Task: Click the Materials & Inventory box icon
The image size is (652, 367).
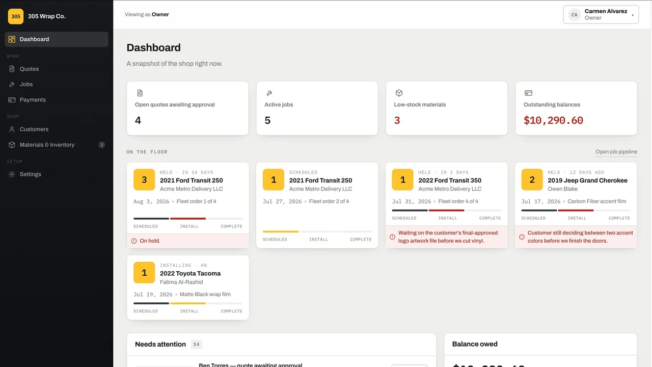Action: pyautogui.click(x=12, y=145)
